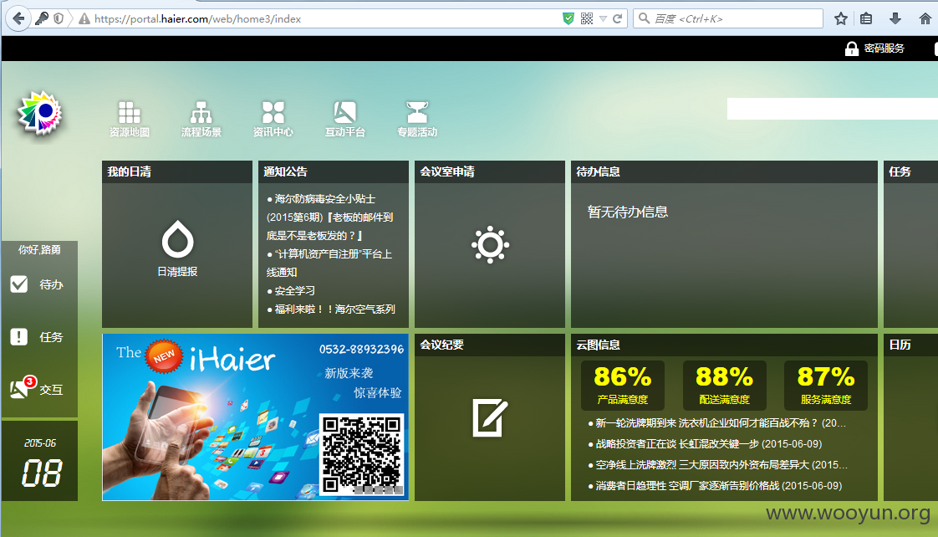Open 待办 to-do in left sidebar
Viewport: 938px width, 537px height.
(37, 284)
